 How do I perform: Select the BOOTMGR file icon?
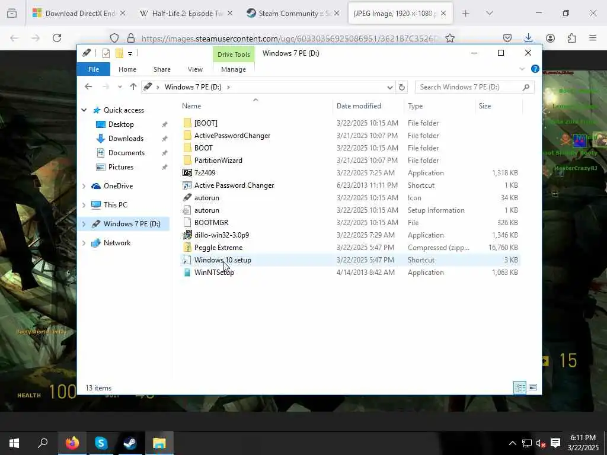[x=187, y=223]
